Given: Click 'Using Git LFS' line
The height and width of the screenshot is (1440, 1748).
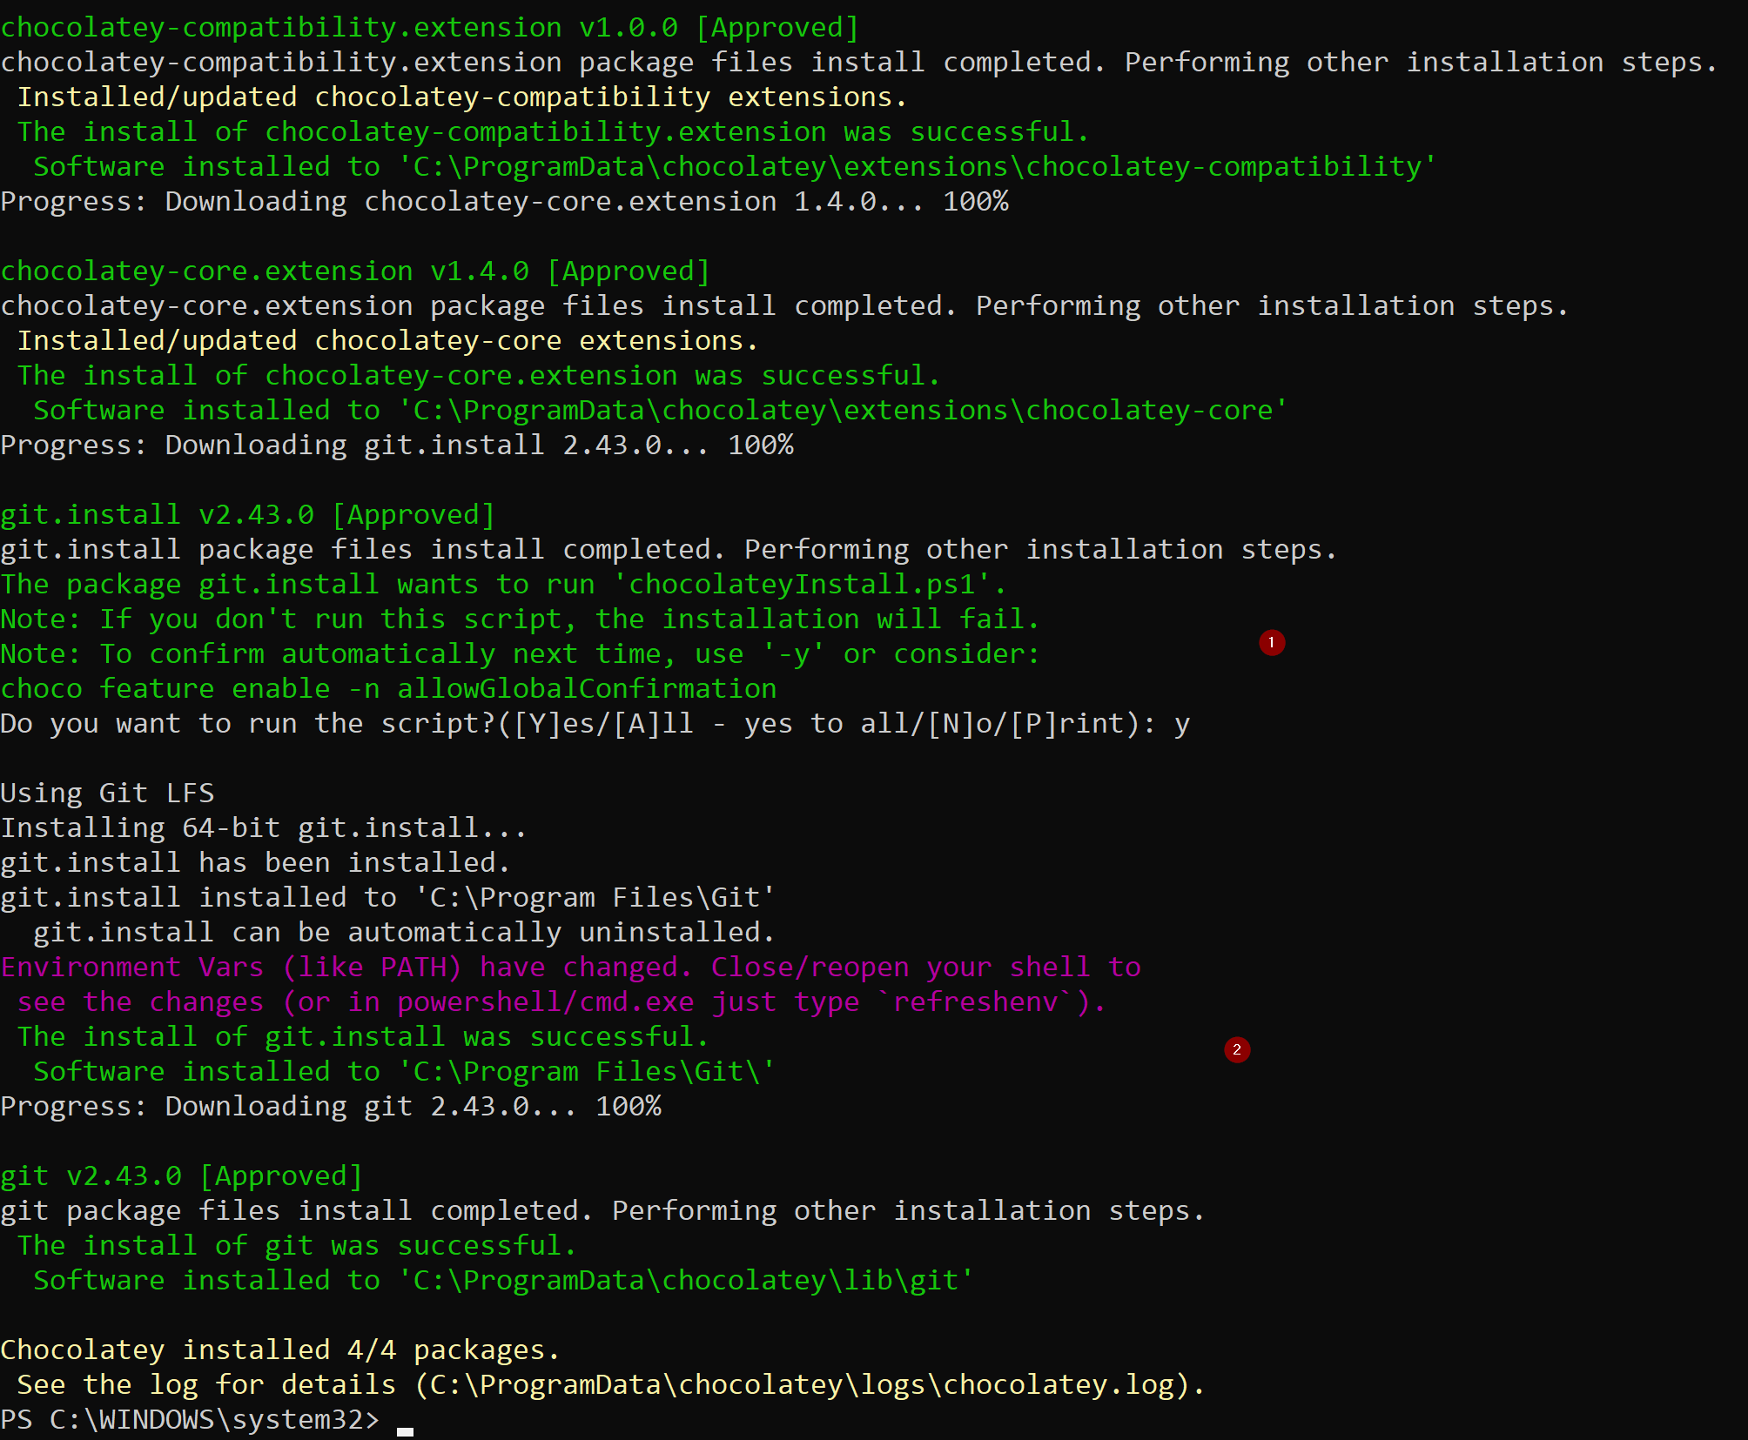Looking at the screenshot, I should click(107, 794).
